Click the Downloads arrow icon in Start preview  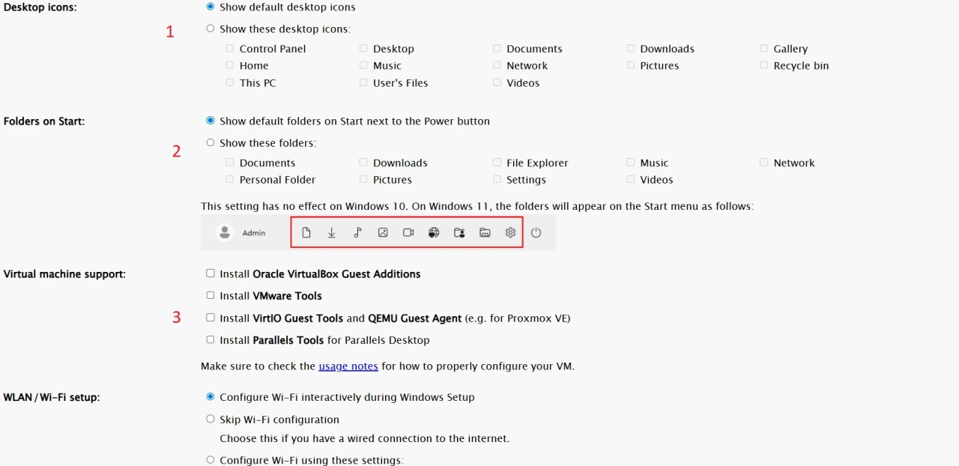331,233
